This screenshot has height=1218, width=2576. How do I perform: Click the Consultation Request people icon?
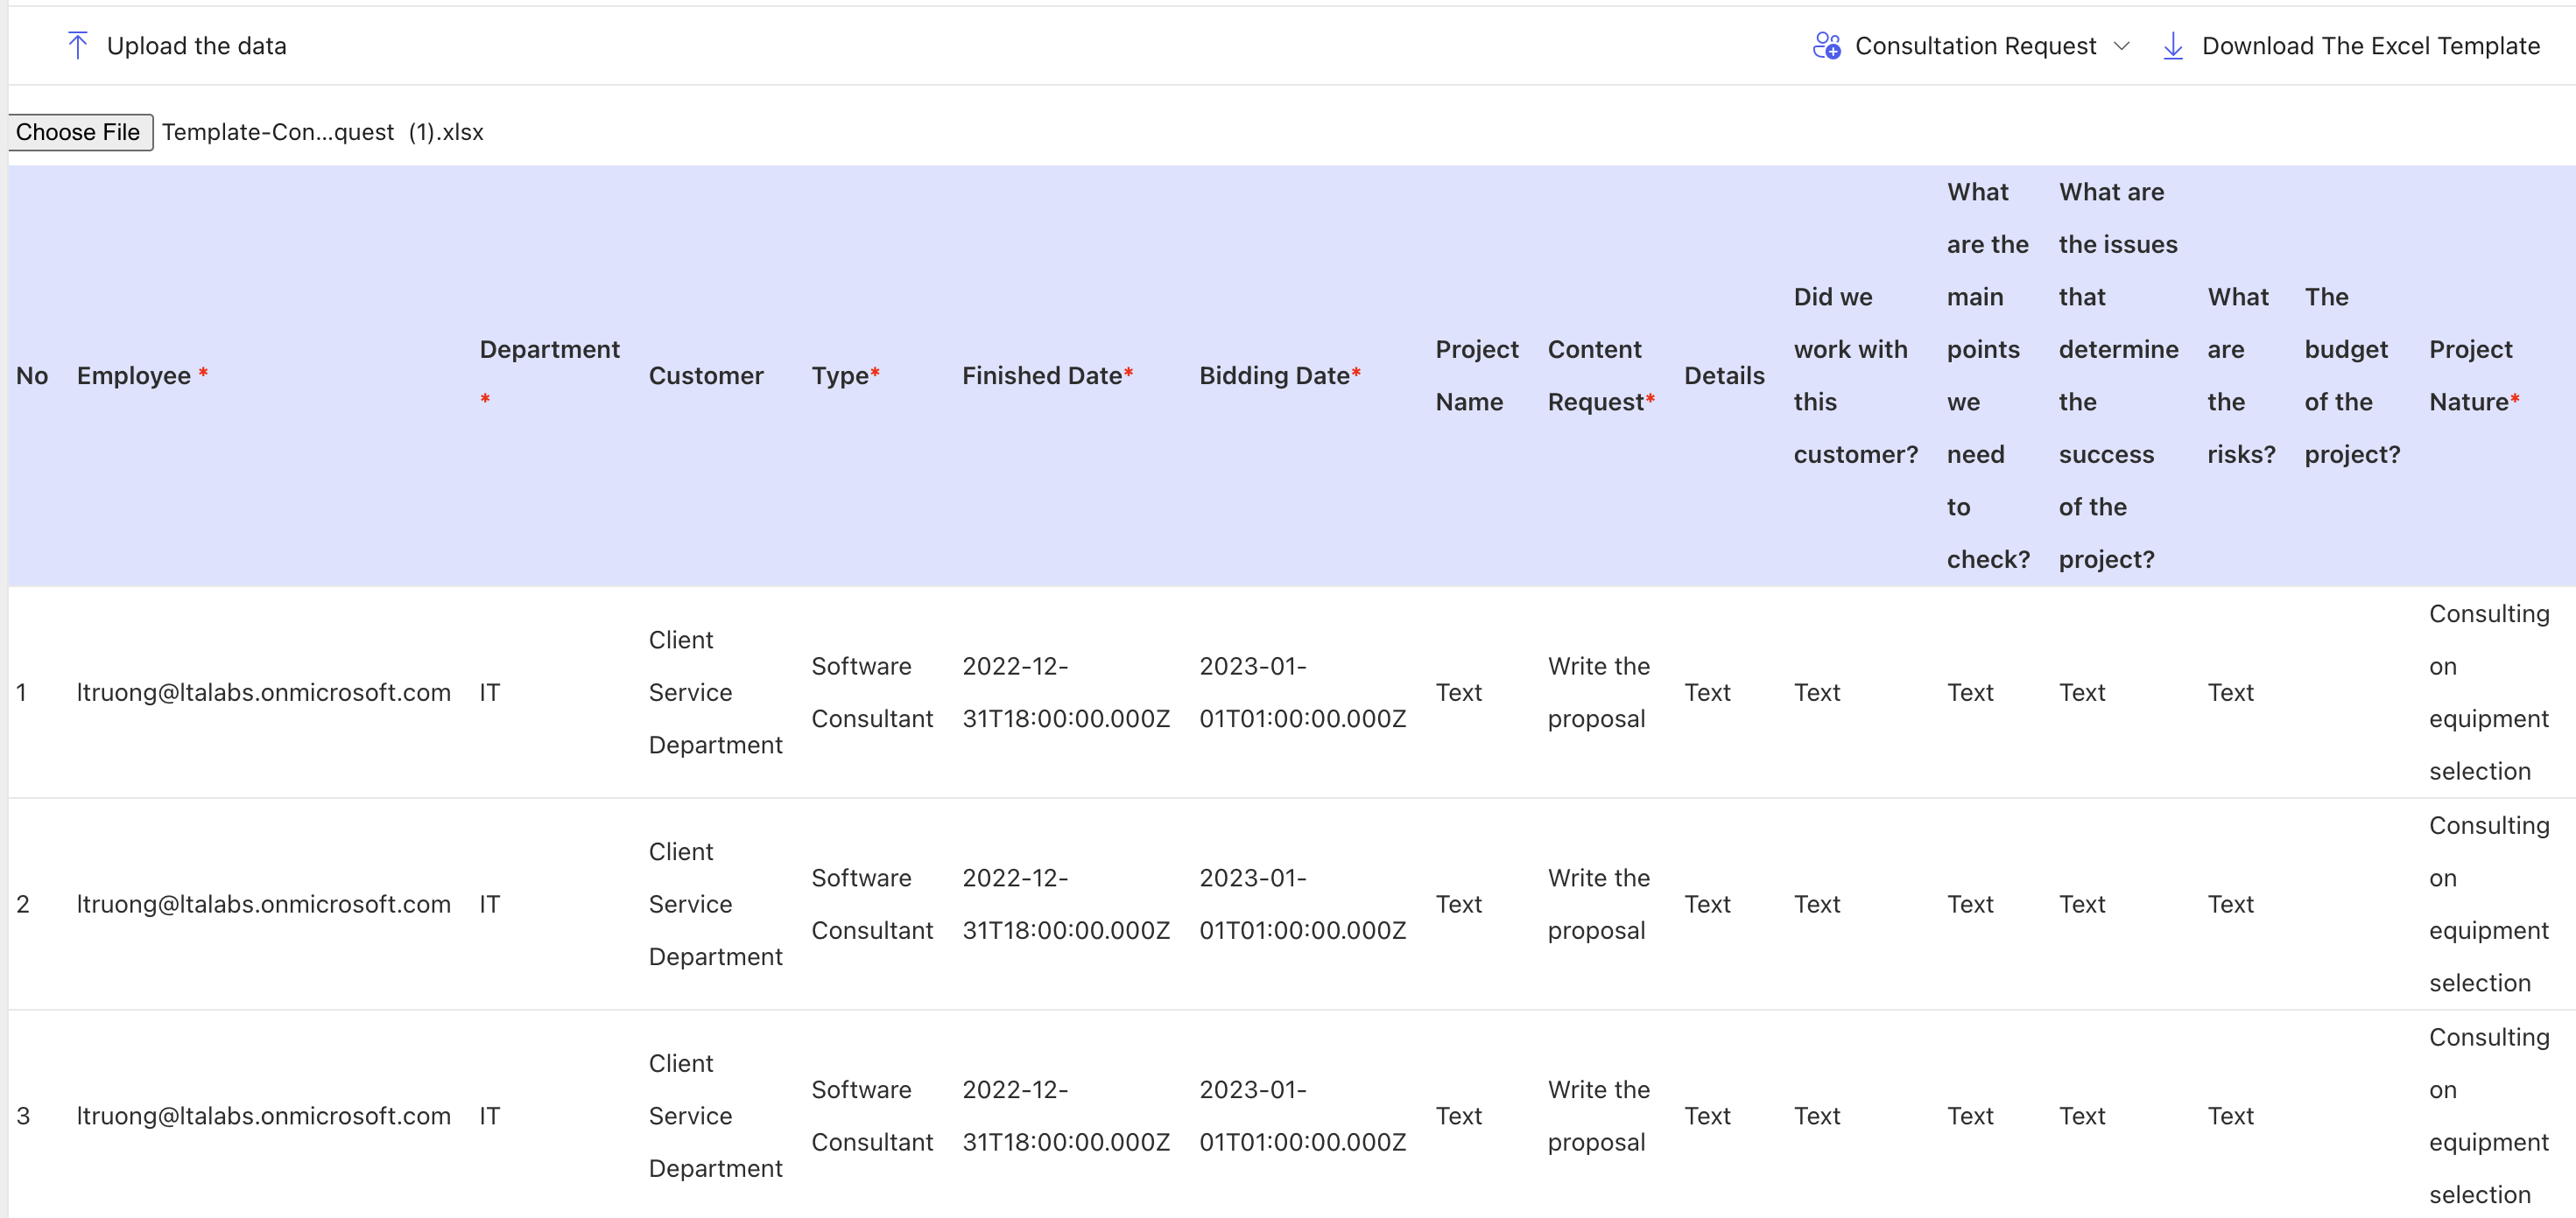(x=1826, y=45)
